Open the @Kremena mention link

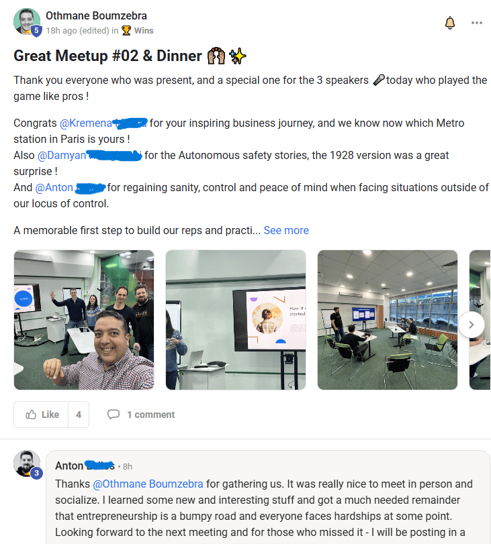(86, 123)
